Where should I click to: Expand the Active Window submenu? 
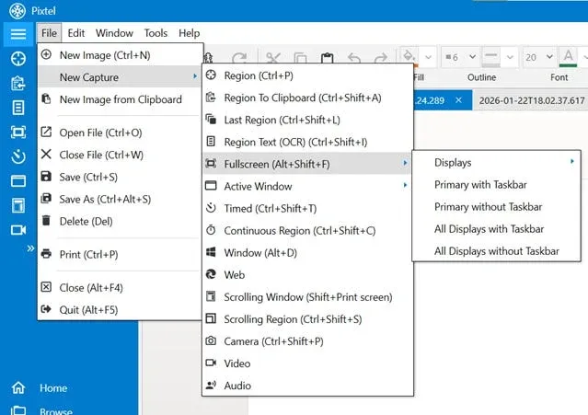tap(307, 186)
